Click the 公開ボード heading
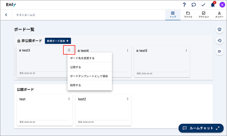This screenshot has height=136, width=227. [25, 89]
